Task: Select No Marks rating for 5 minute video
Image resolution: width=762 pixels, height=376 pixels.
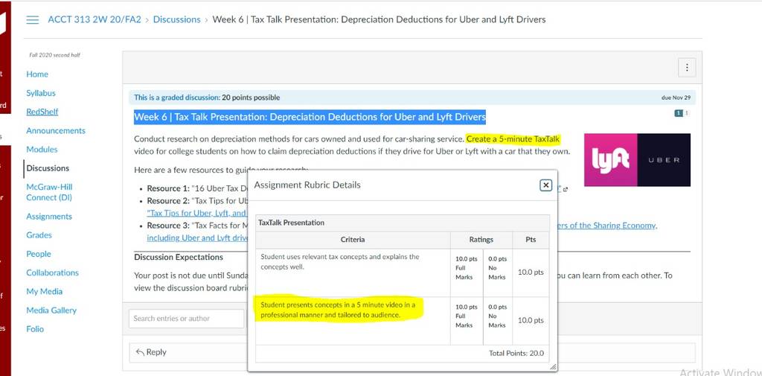Action: [498, 316]
